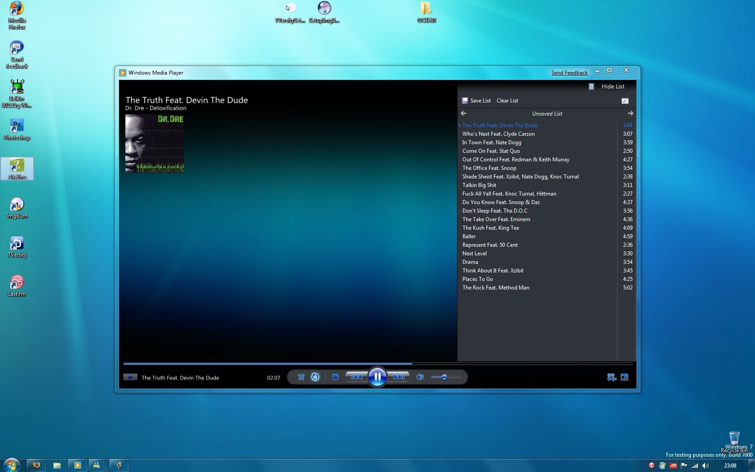Select track Baller
755x472 pixels.
[546, 236]
